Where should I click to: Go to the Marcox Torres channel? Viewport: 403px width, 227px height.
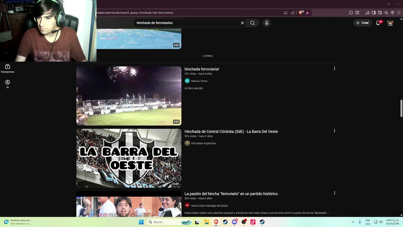coord(199,81)
